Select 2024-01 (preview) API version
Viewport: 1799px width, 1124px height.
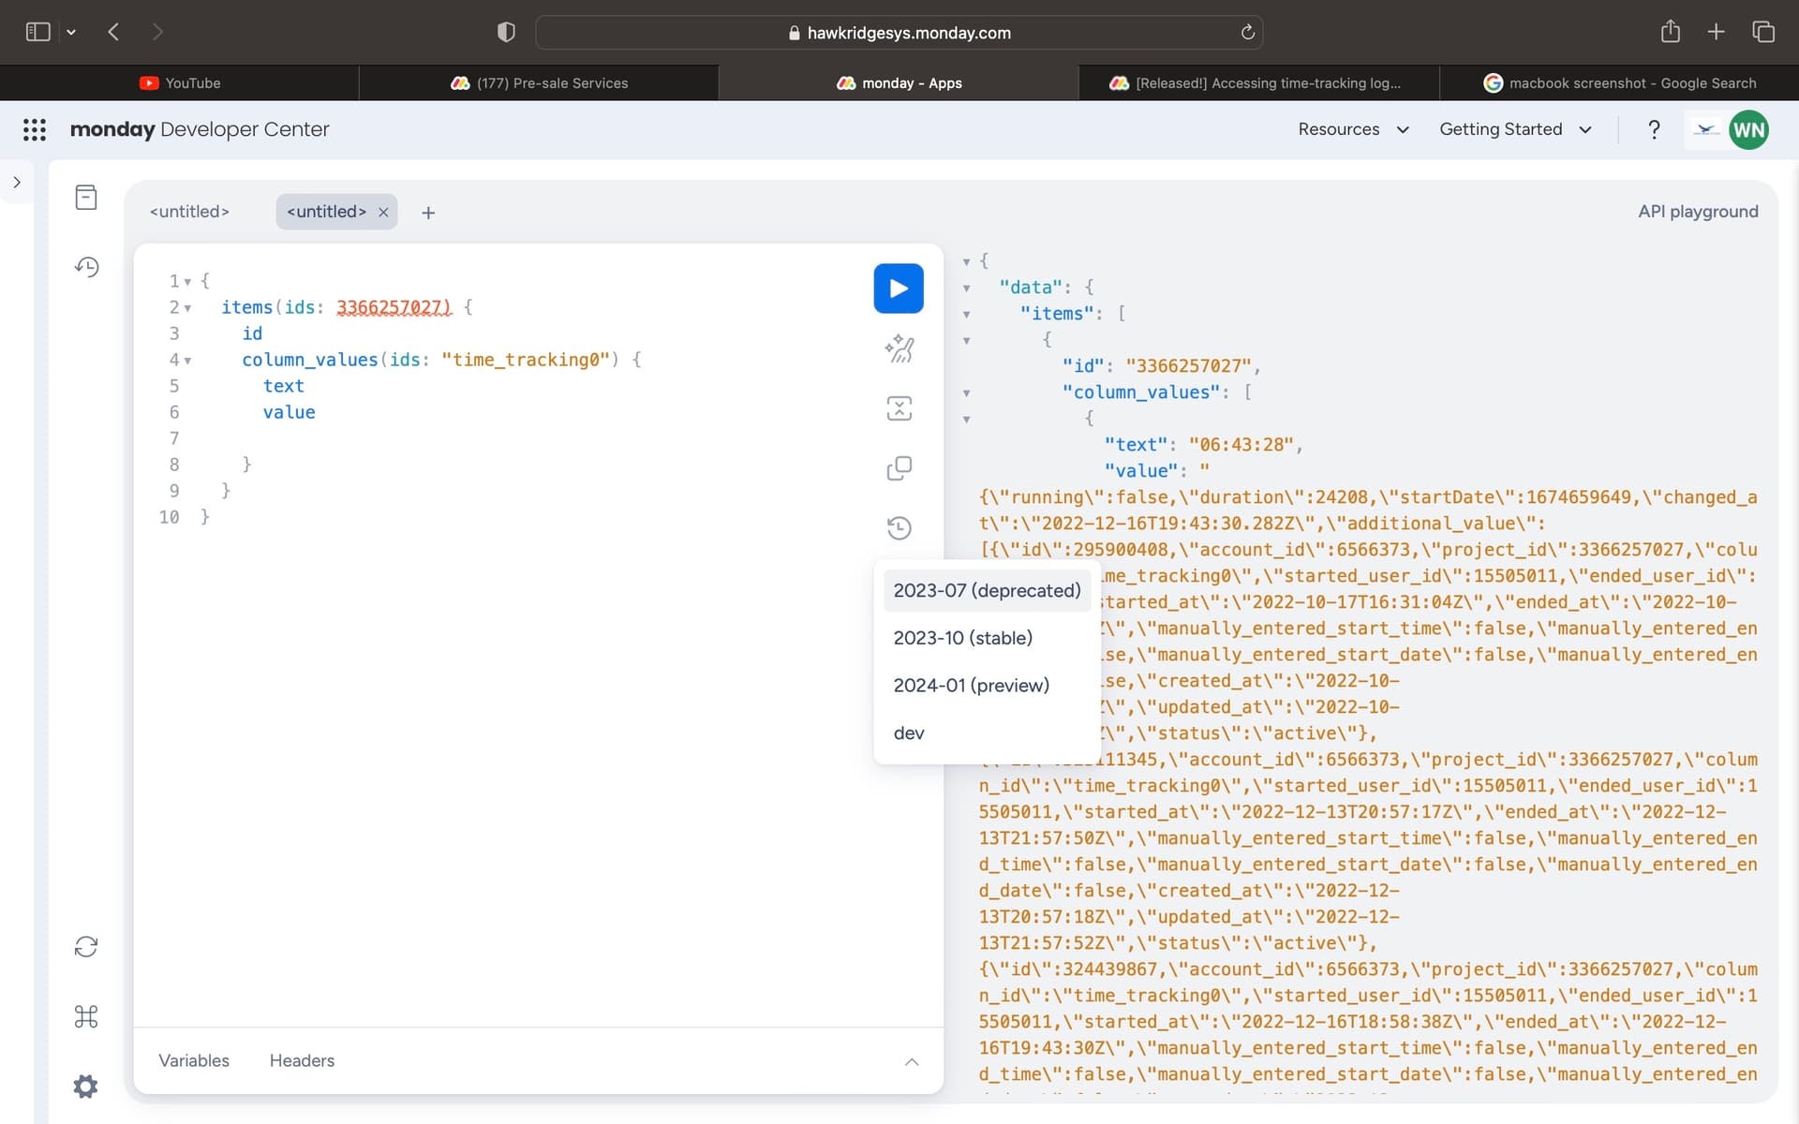click(x=987, y=686)
